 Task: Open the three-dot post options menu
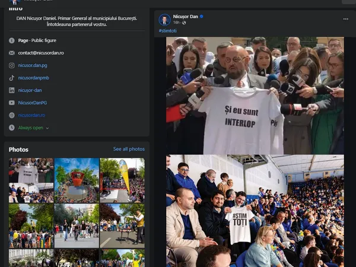click(x=345, y=19)
